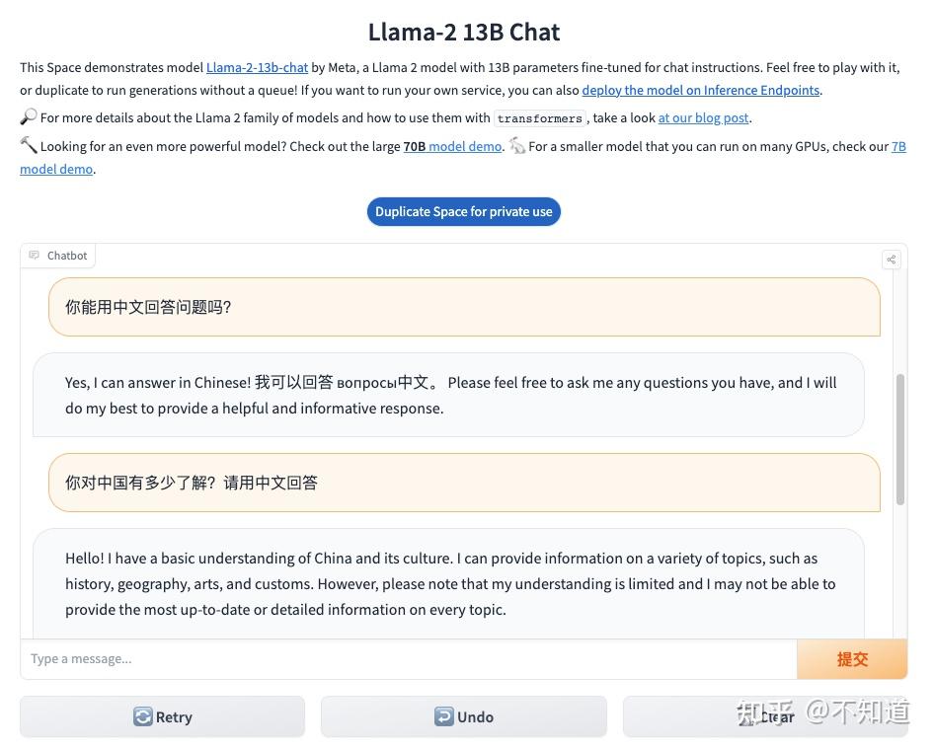The height and width of the screenshot is (750, 934).
Task: Open deploy the model on Inference Endpoints link
Action: [701, 90]
